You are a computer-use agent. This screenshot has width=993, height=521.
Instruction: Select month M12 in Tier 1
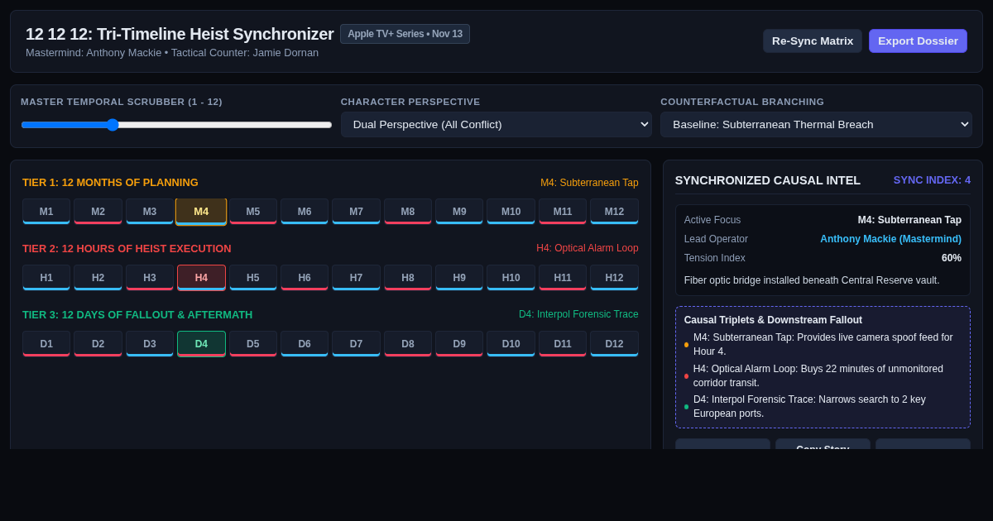[614, 212]
